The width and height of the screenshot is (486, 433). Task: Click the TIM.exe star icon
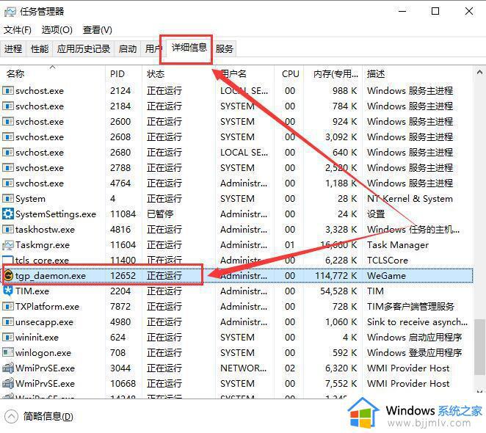coord(8,291)
